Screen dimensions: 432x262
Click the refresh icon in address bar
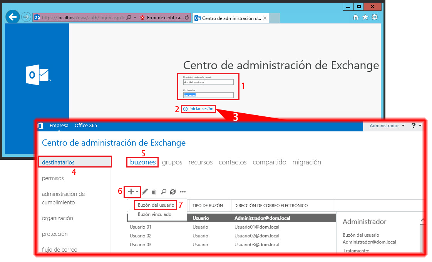(x=187, y=17)
